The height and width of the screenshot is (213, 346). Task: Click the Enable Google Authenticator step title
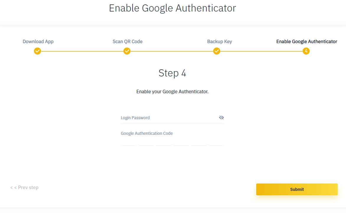(306, 41)
